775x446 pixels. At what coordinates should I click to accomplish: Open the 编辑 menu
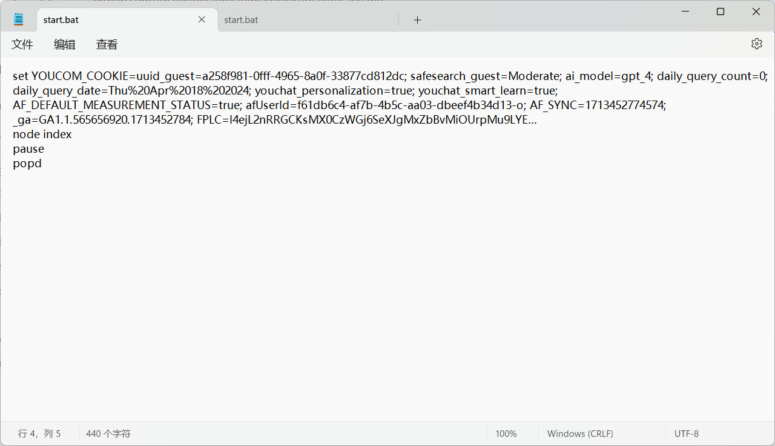(65, 44)
